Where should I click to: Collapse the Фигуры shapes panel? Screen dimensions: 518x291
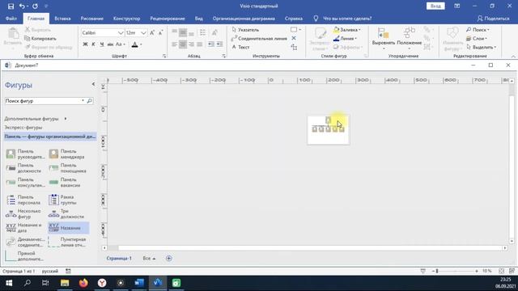[93, 84]
